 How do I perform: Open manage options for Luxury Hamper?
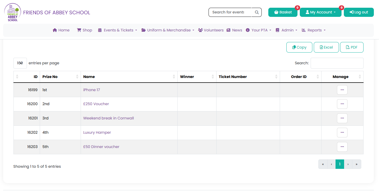click(x=342, y=133)
